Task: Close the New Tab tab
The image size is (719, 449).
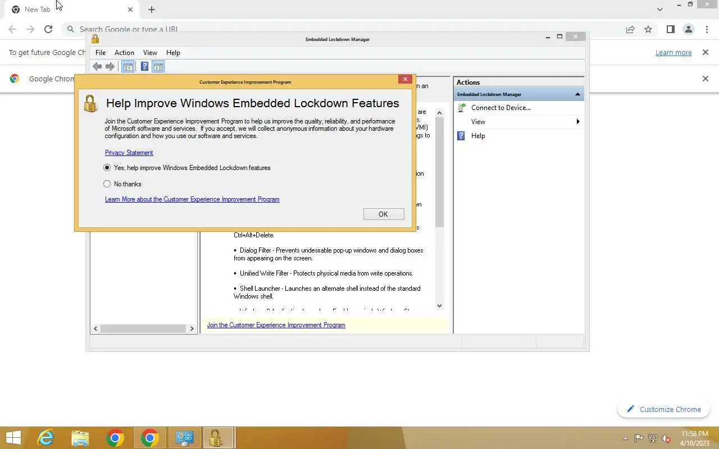Action: pyautogui.click(x=130, y=10)
